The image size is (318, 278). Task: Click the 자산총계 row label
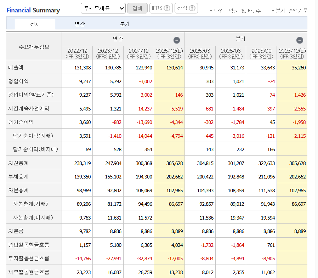tap(18, 163)
